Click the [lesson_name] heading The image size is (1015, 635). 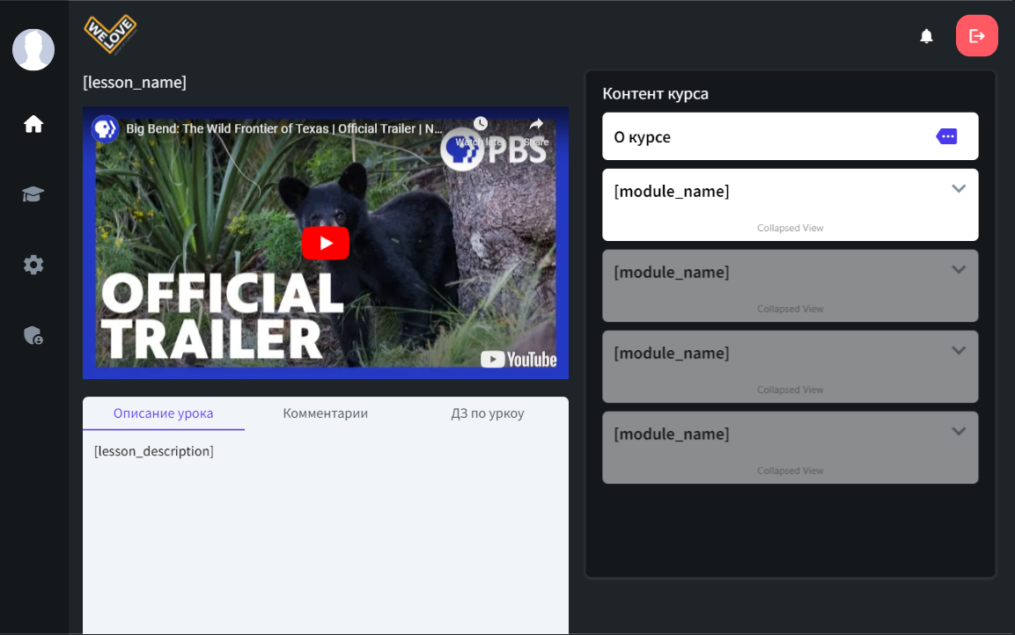coord(135,83)
